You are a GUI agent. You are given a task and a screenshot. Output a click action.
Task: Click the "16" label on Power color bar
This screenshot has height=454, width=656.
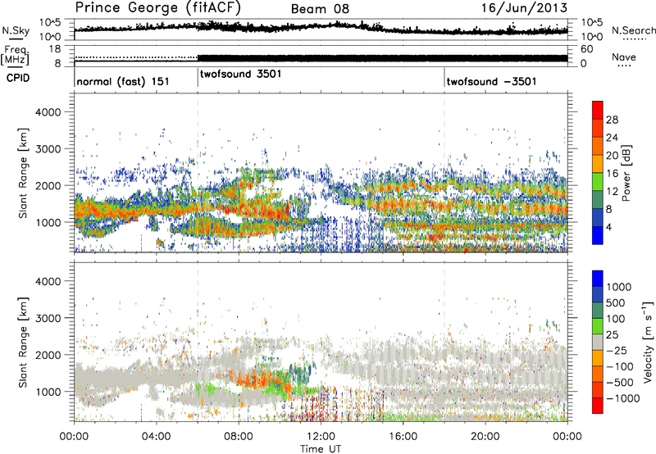click(612, 174)
